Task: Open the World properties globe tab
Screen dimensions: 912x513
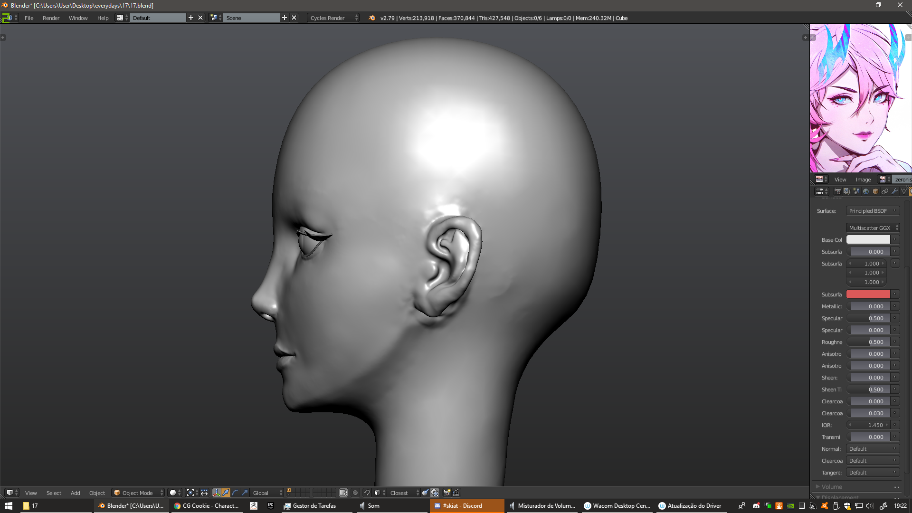Action: [866, 191]
